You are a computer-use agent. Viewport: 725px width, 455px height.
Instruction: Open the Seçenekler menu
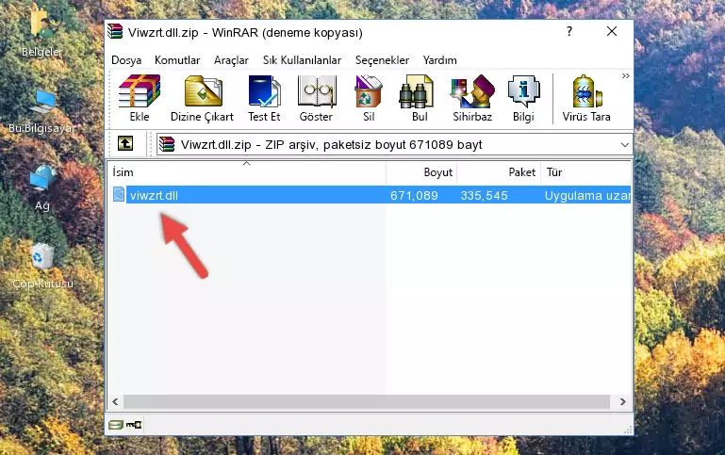click(382, 60)
